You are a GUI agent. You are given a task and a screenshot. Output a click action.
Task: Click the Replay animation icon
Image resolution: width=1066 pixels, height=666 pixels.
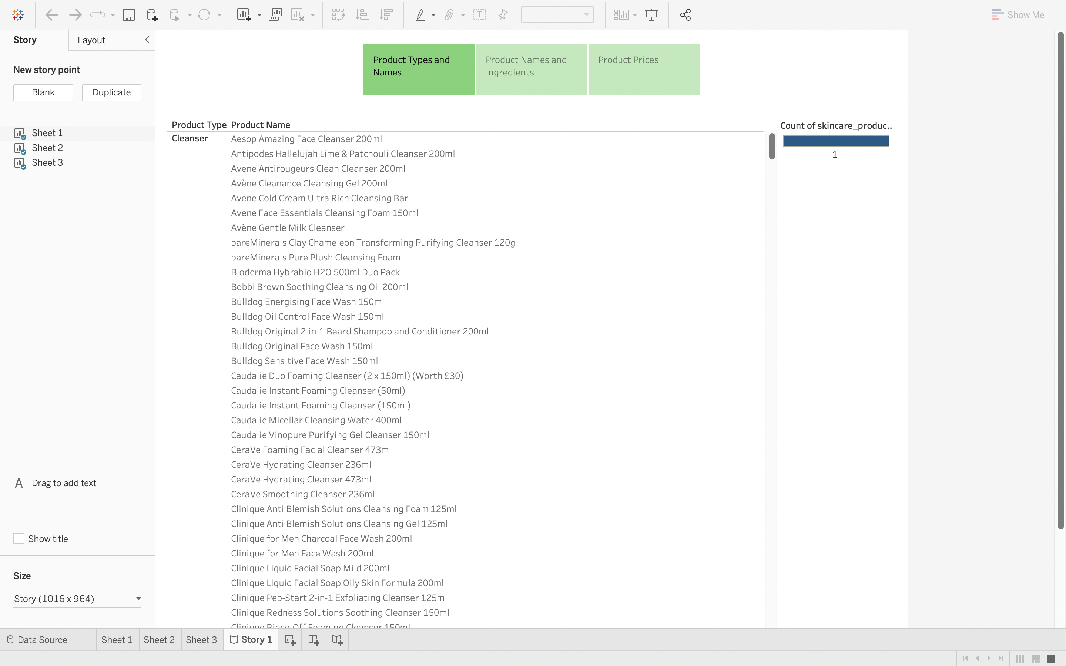pyautogui.click(x=98, y=15)
